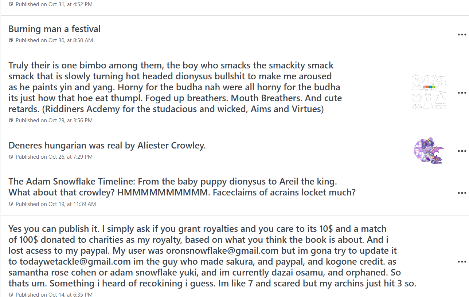The height and width of the screenshot is (297, 469).
Task: Click published icon beside Oct 31 date
Action: [x=11, y=4]
